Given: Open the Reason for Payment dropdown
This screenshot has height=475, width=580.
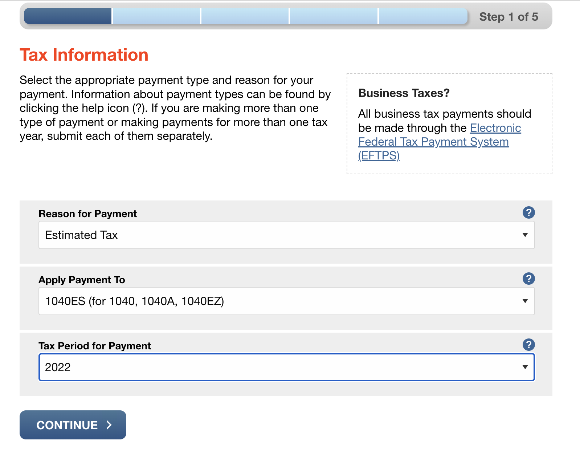Looking at the screenshot, I should click(x=286, y=235).
